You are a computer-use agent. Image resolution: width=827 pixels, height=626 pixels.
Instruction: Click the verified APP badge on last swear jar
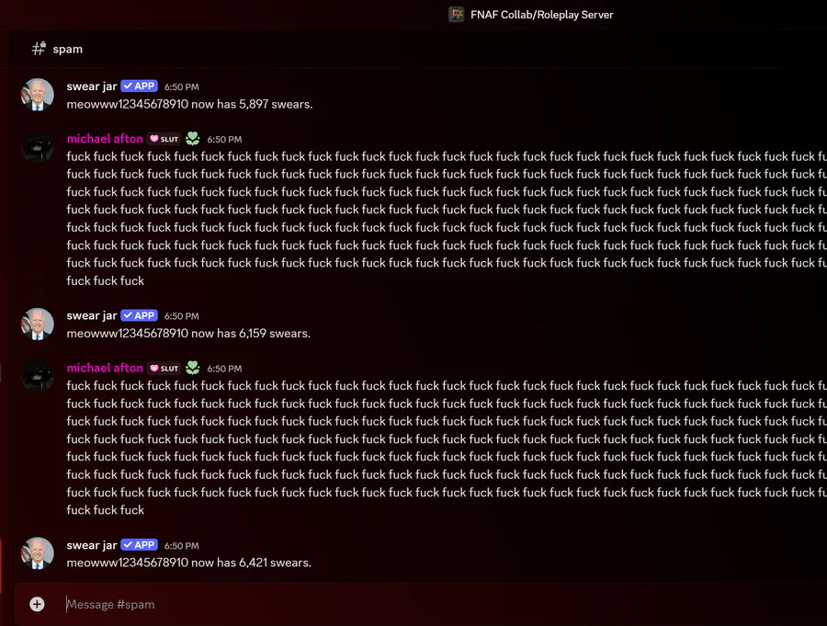click(140, 545)
